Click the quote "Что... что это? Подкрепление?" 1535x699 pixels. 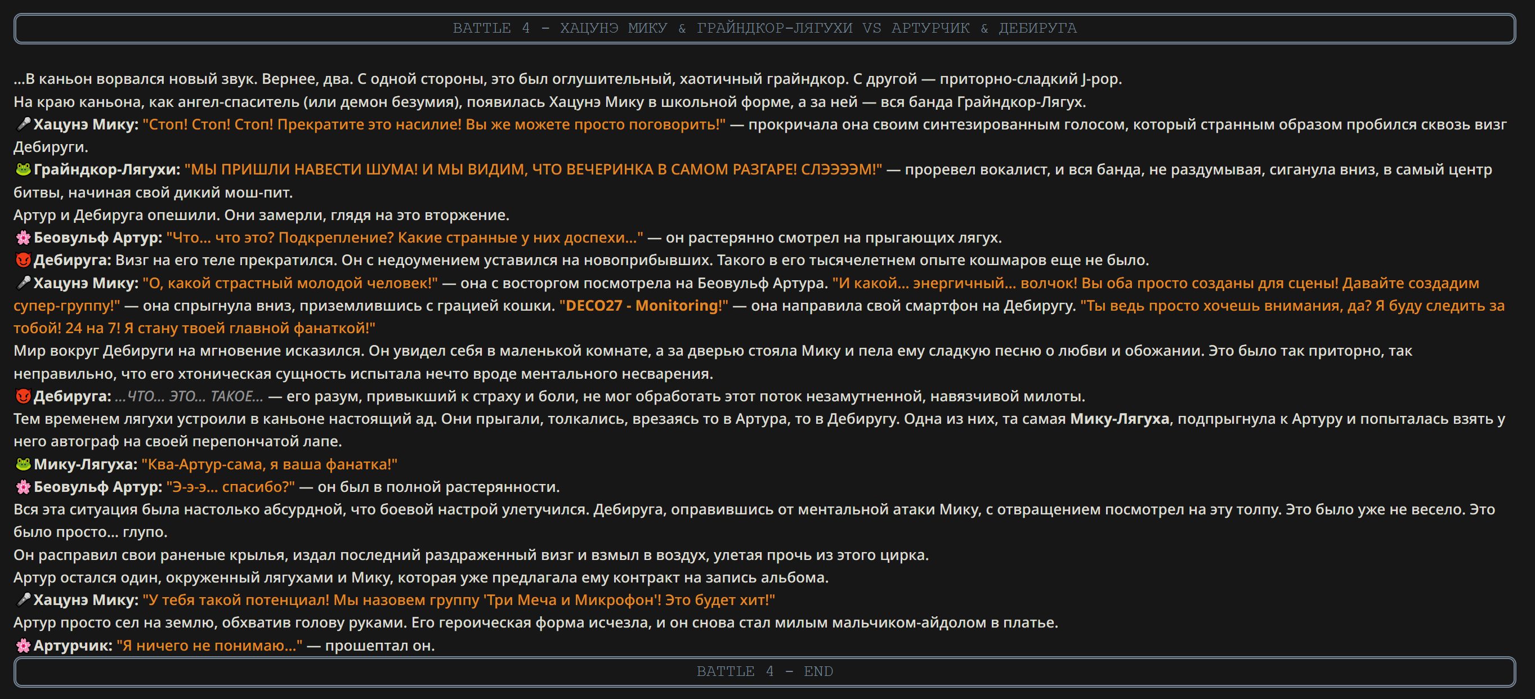280,238
